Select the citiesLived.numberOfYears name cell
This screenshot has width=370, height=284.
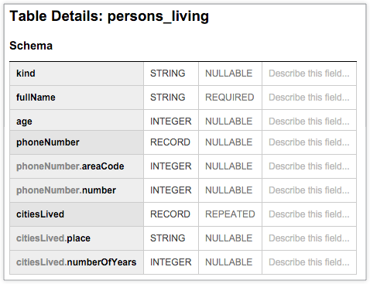pos(77,262)
